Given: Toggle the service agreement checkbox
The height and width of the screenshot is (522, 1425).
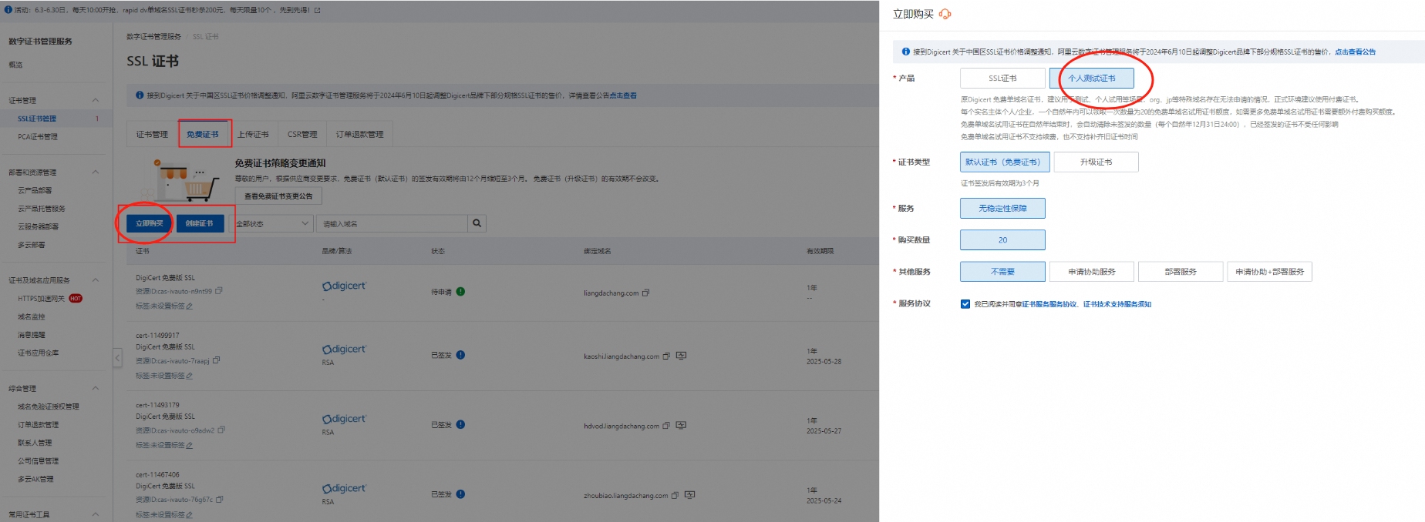Looking at the screenshot, I should coord(965,304).
